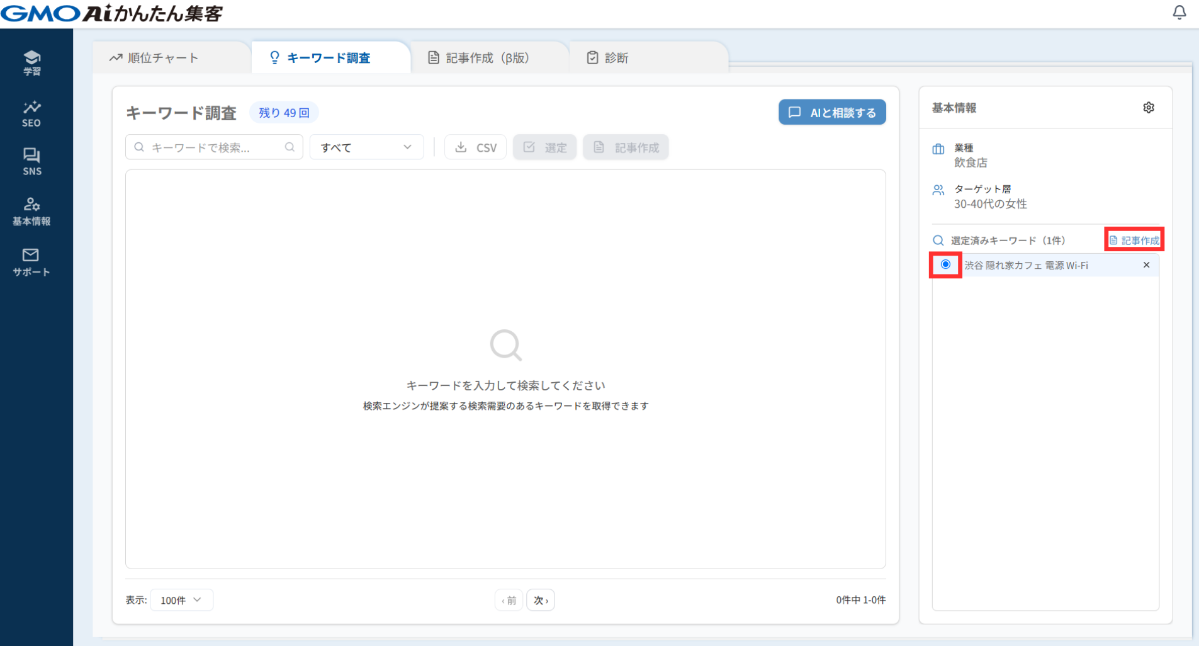Open the 診断 tab
The width and height of the screenshot is (1199, 646).
click(608, 58)
